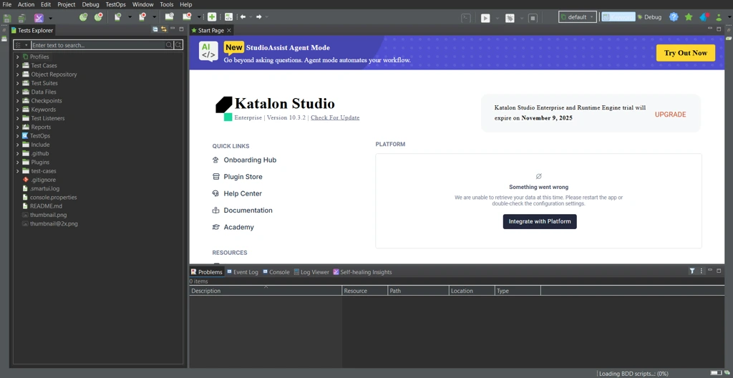Click the filter icon in Problems panel
The image size is (733, 378).
pyautogui.click(x=692, y=271)
